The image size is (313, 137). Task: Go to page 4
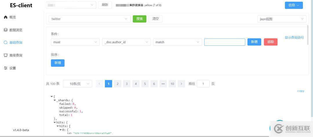(136, 84)
